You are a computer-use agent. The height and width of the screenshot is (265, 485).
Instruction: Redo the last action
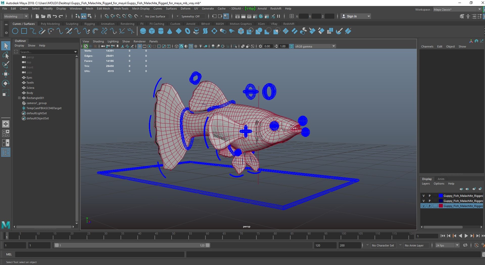click(x=61, y=16)
